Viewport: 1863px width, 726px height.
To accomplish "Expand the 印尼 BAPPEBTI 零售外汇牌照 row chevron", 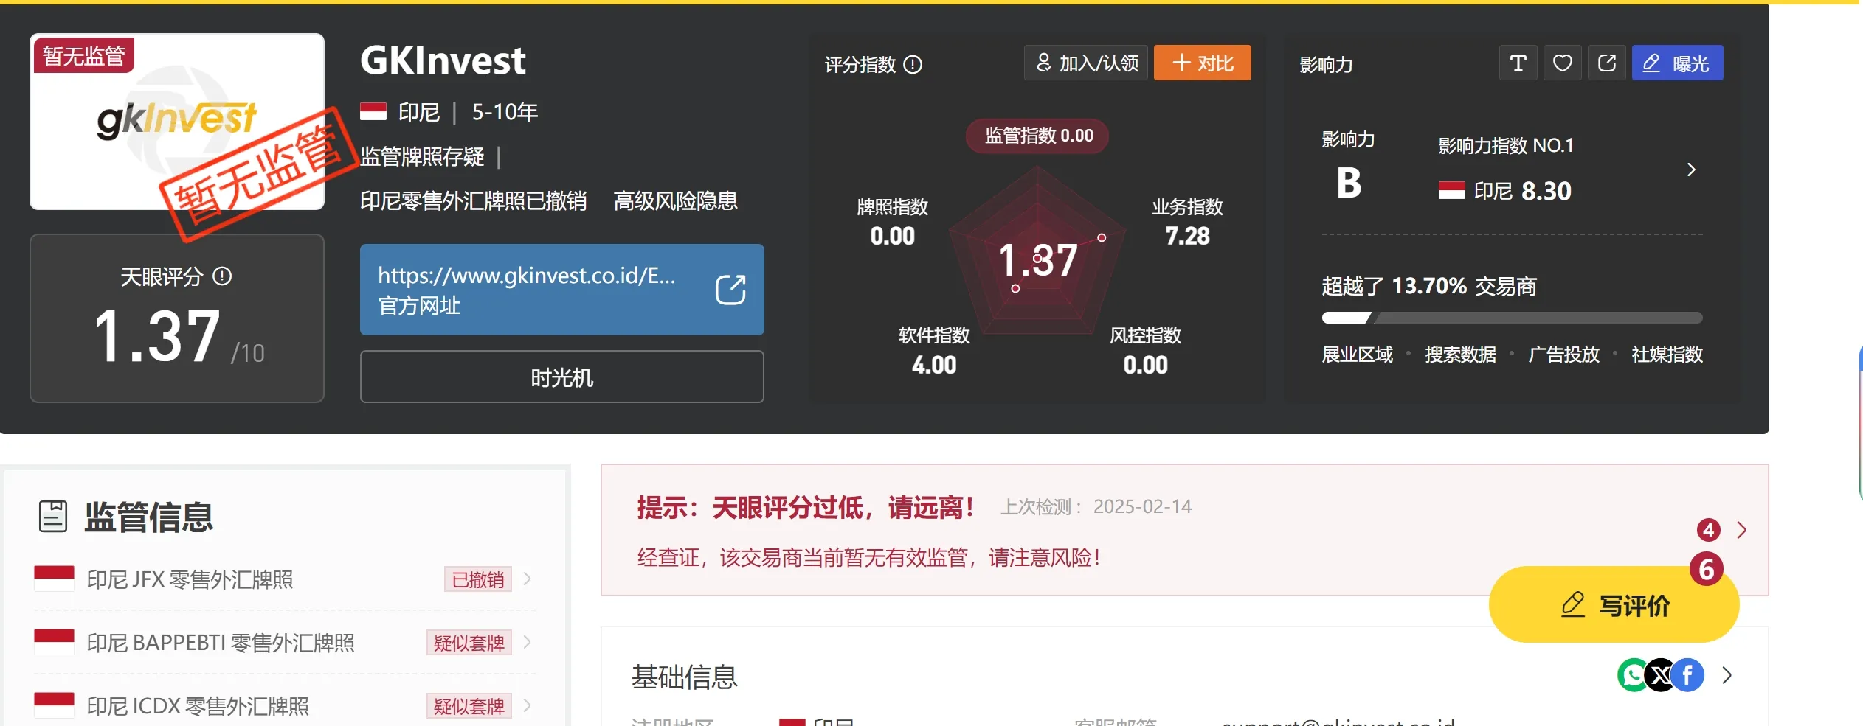I will click(527, 642).
